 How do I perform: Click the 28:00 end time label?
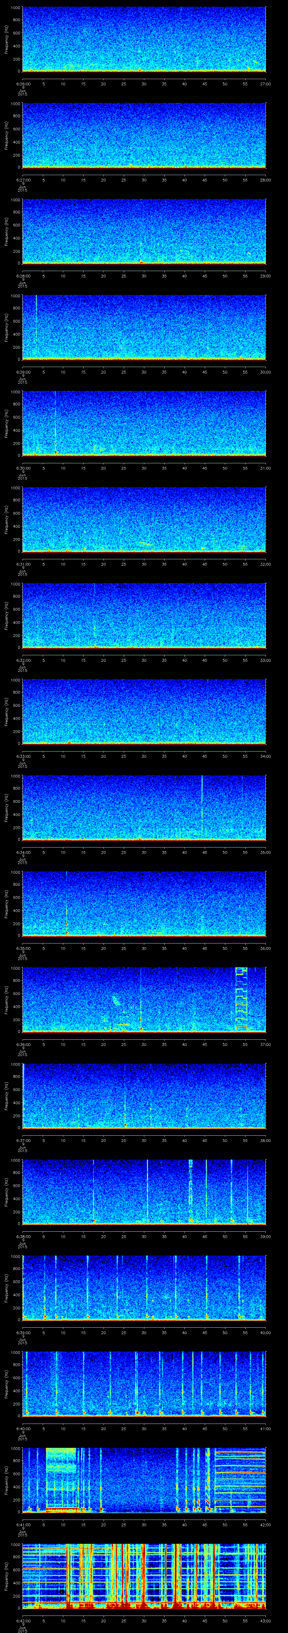tap(265, 180)
